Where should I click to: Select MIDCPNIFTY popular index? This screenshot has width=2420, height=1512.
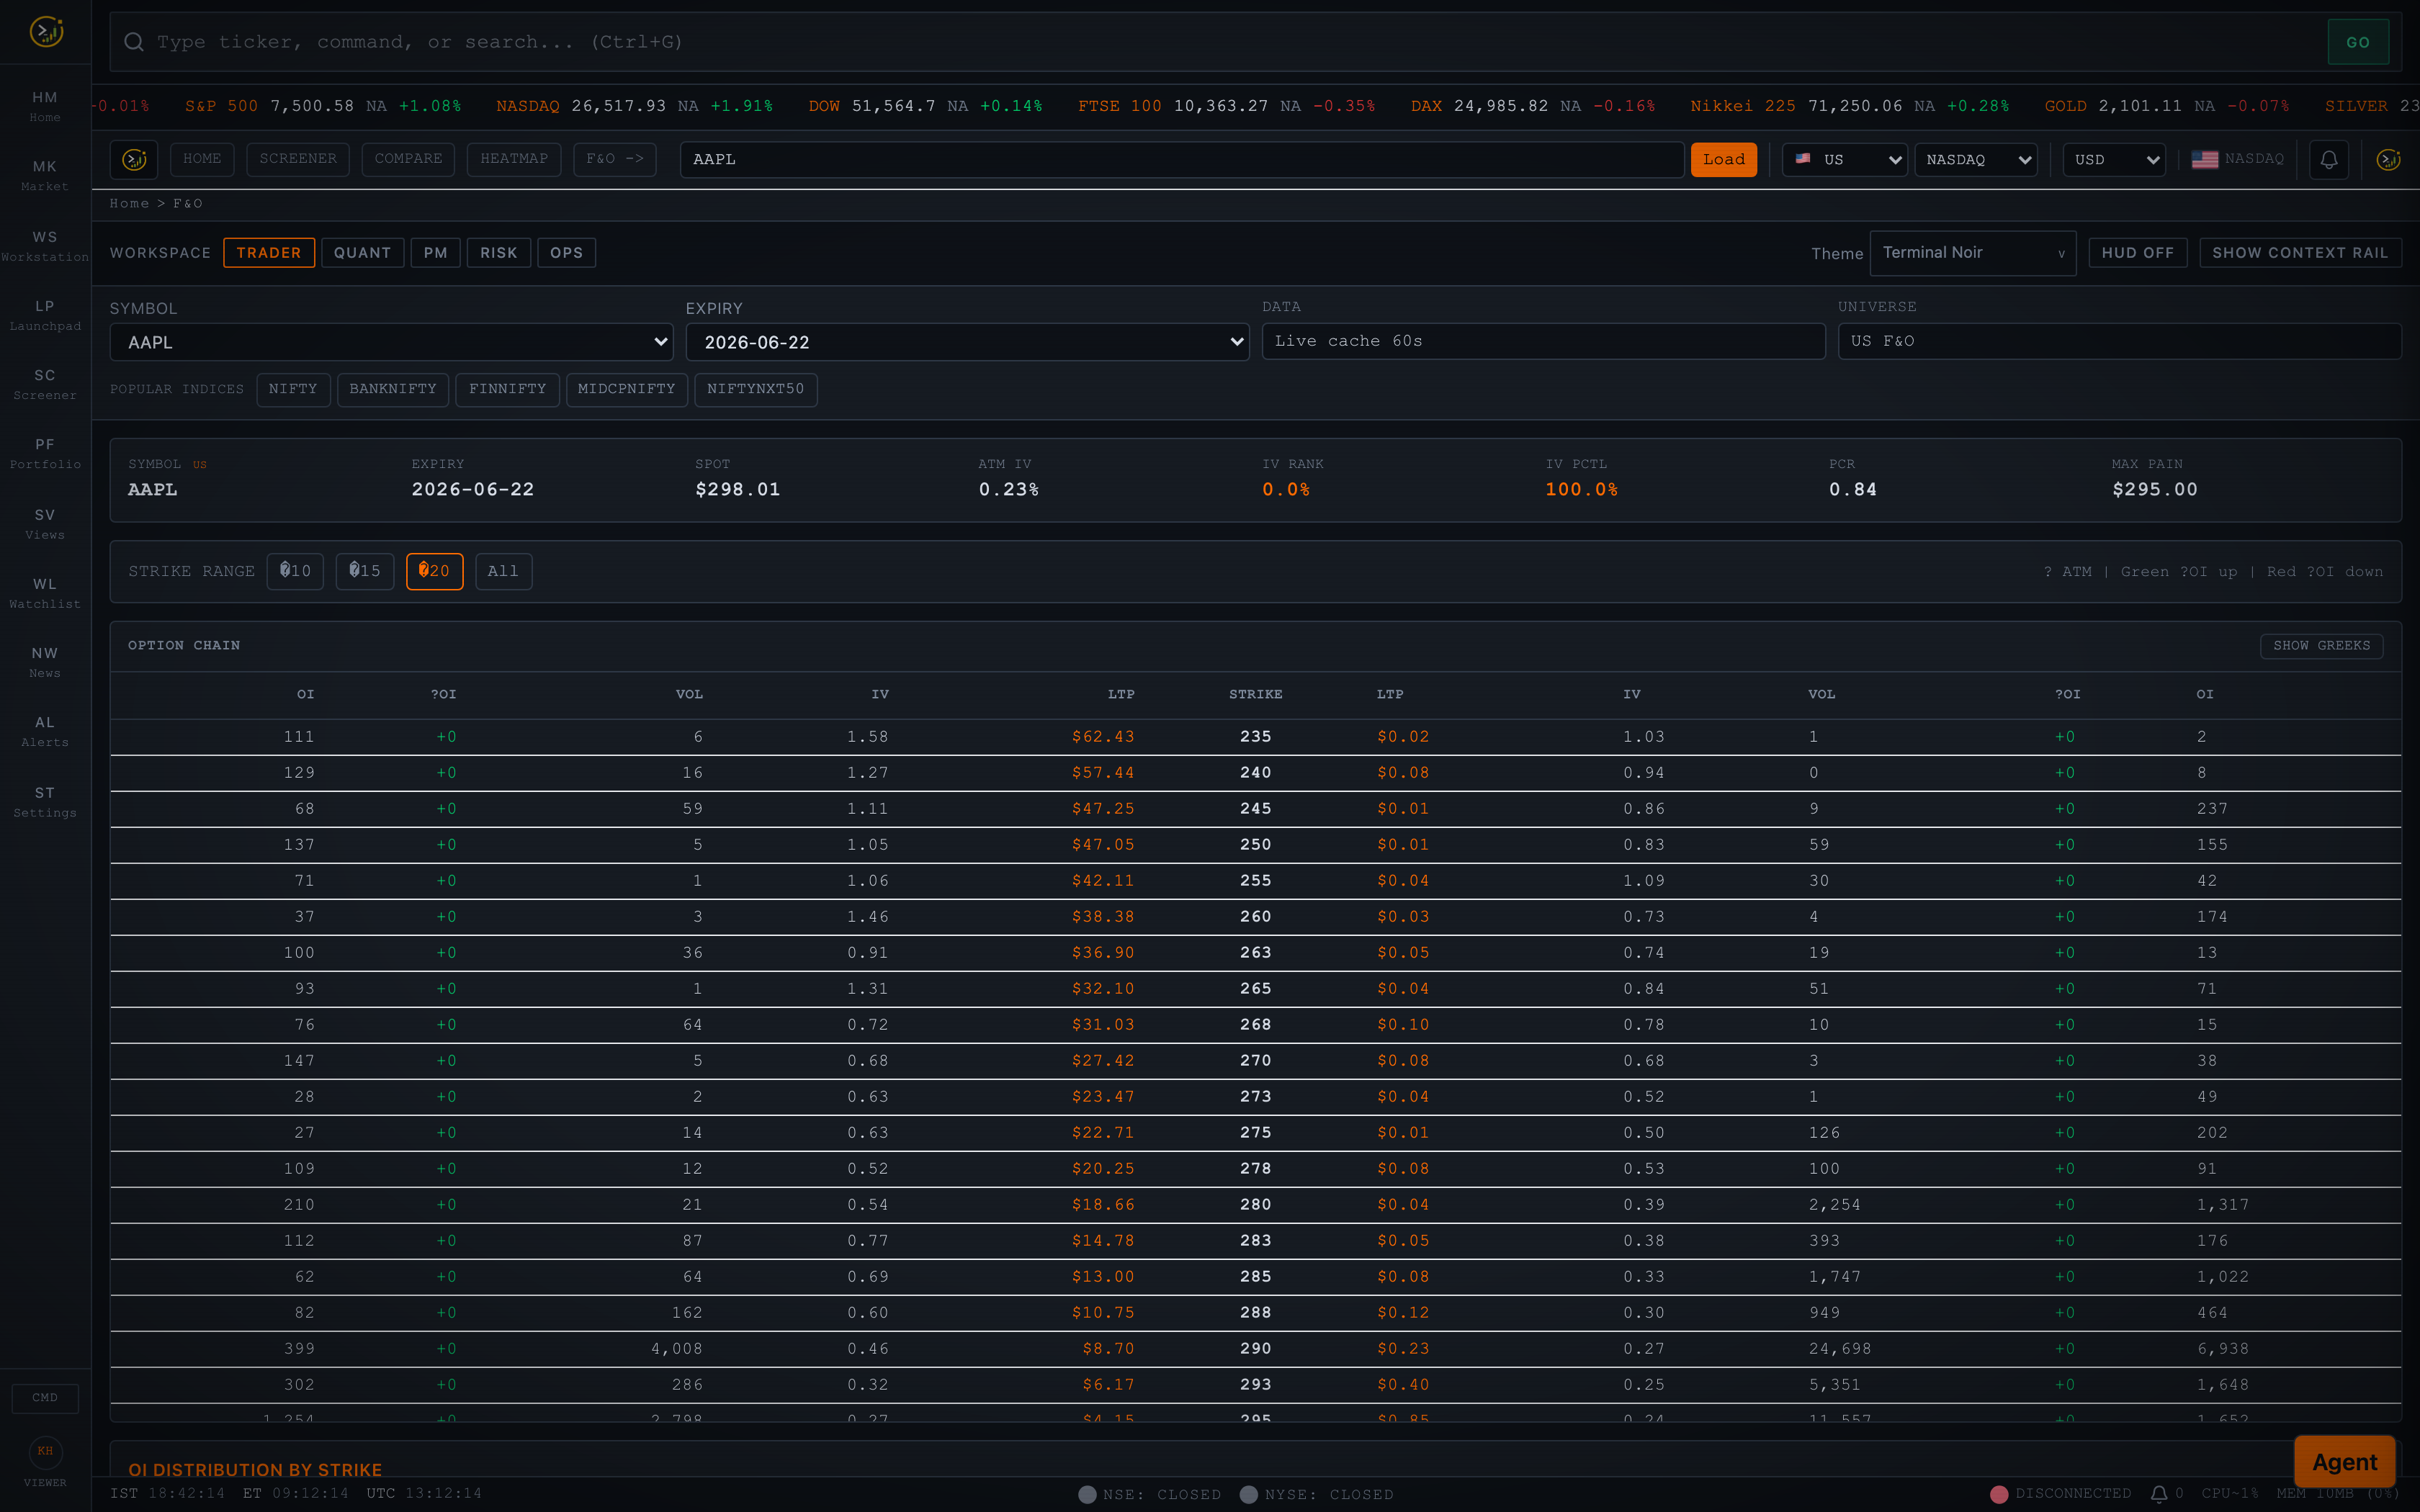pyautogui.click(x=626, y=389)
